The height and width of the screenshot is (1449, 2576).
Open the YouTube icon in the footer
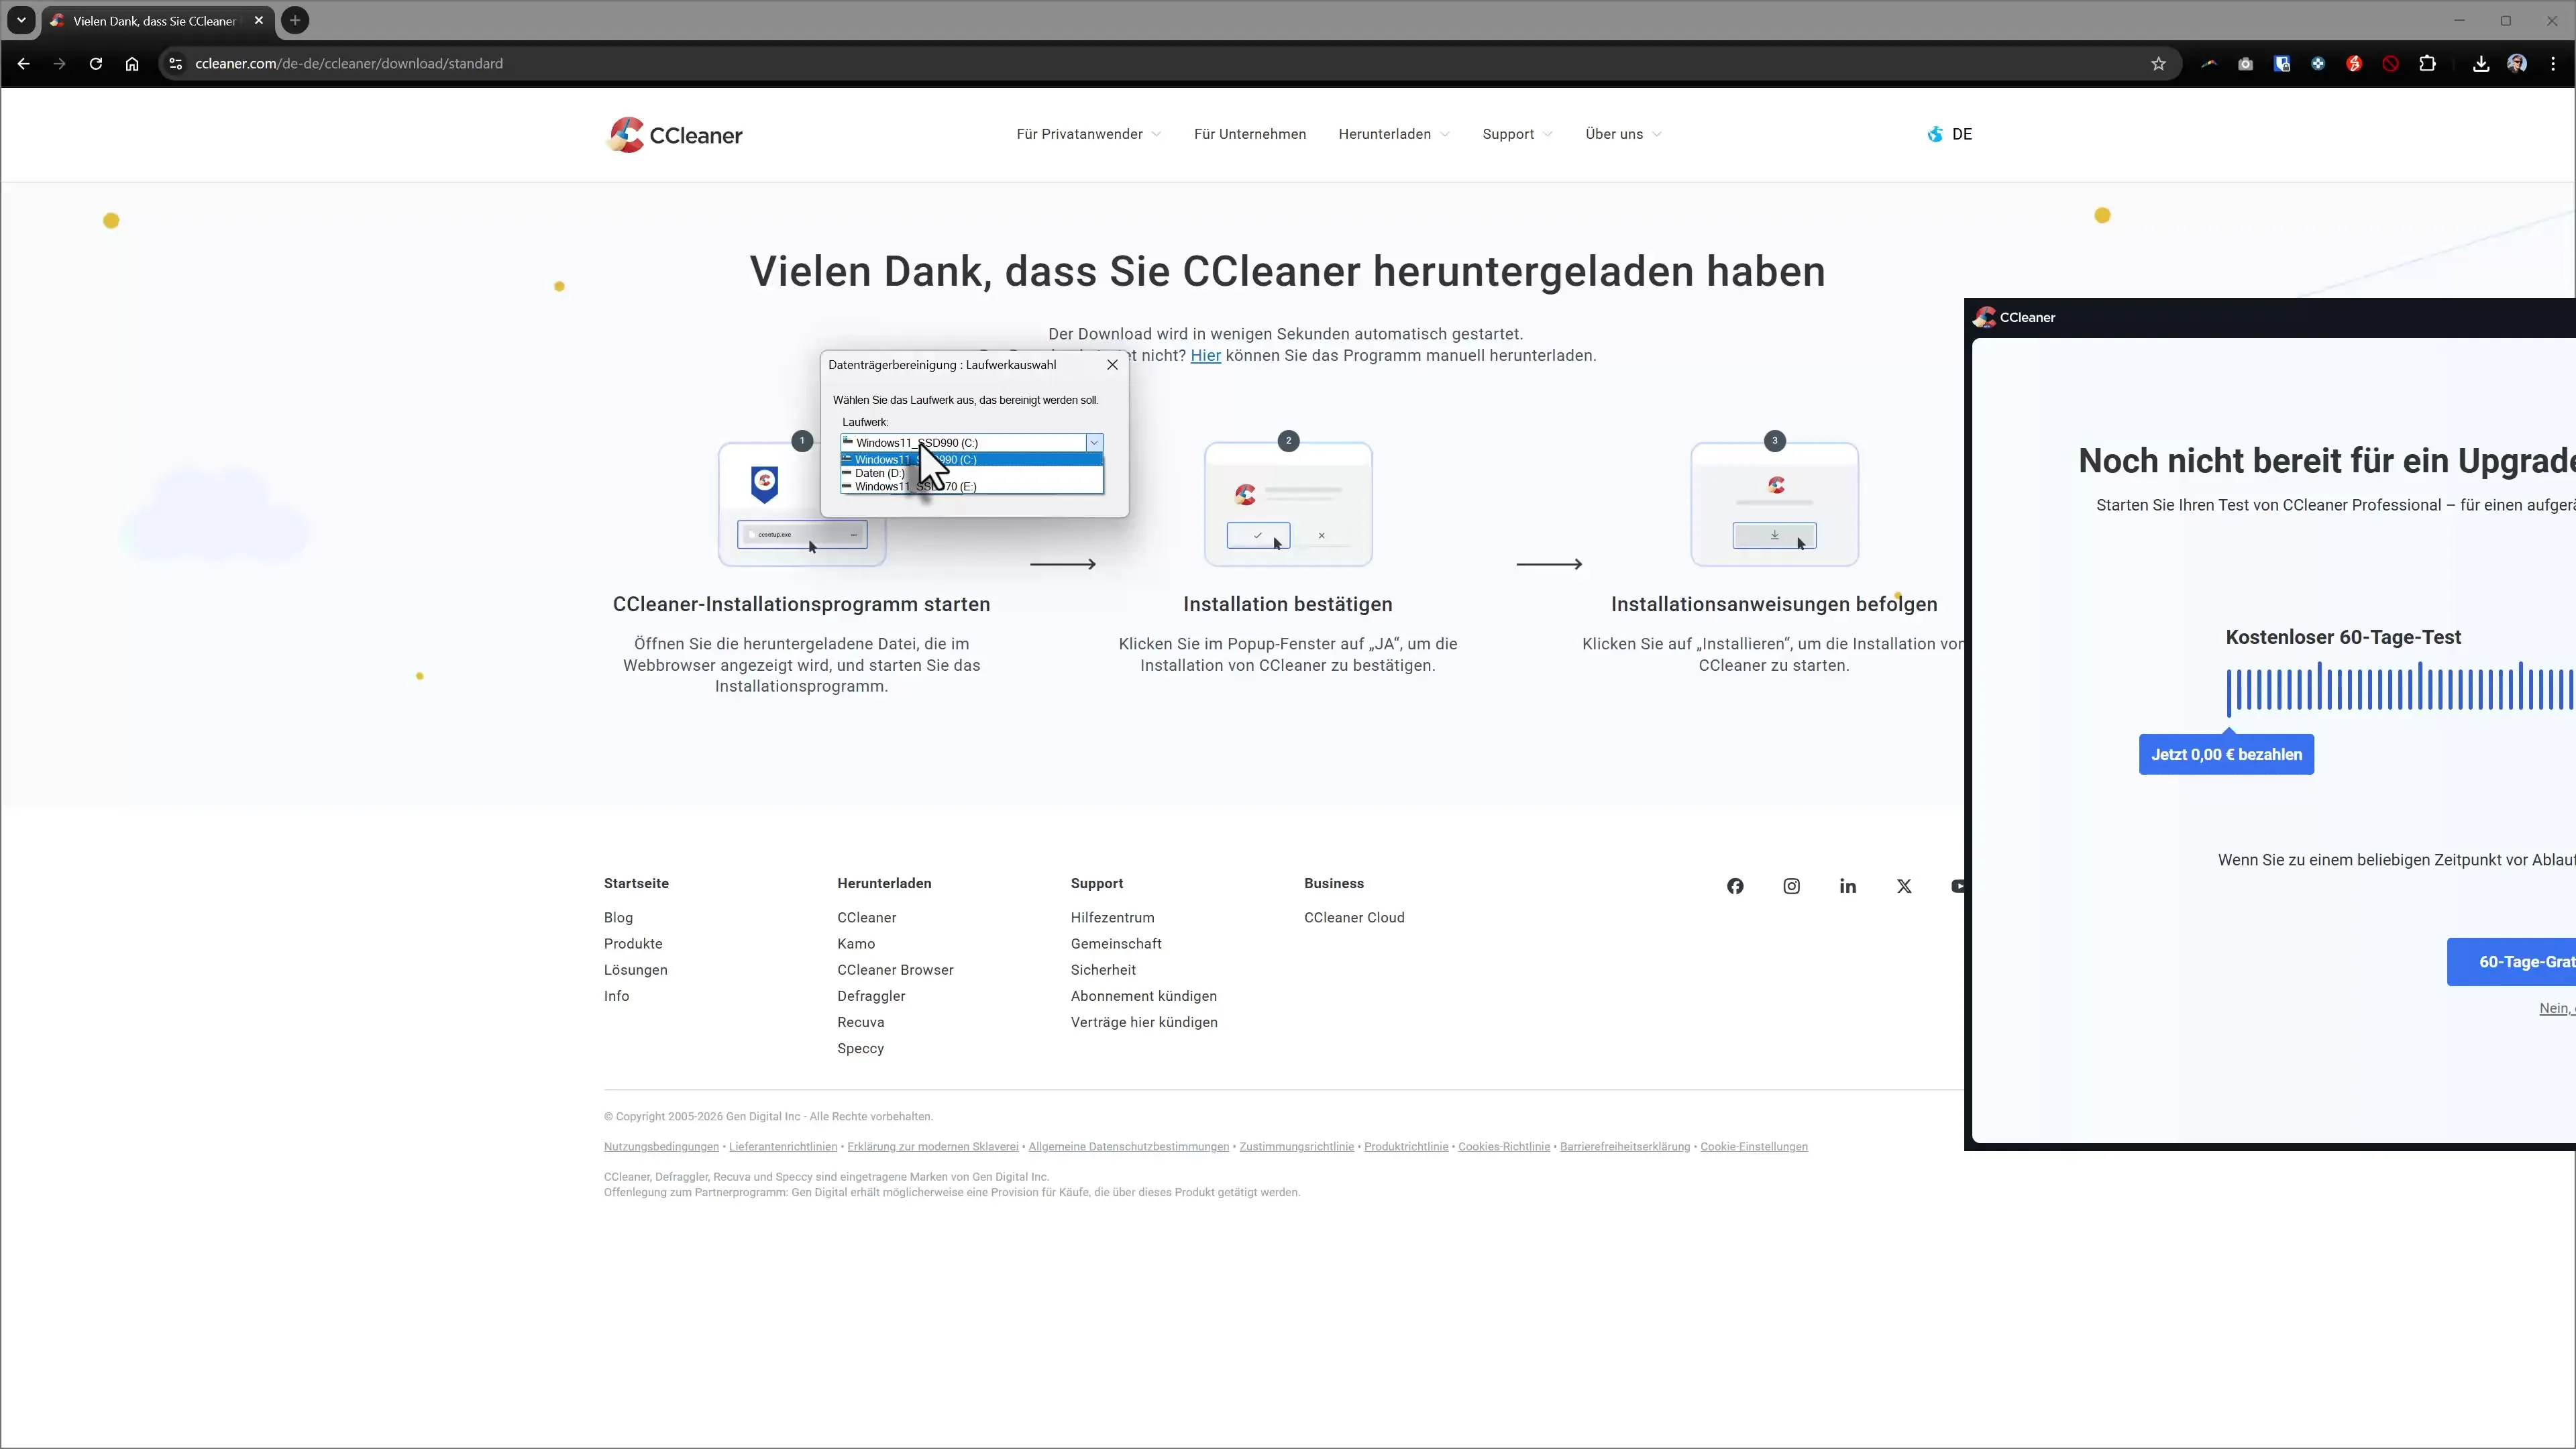1959,886
